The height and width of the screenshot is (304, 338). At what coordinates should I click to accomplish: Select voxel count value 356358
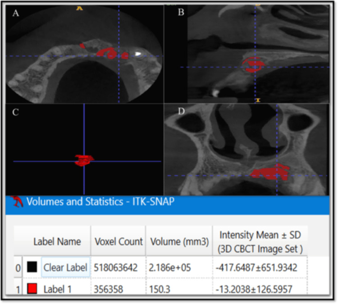(x=109, y=289)
